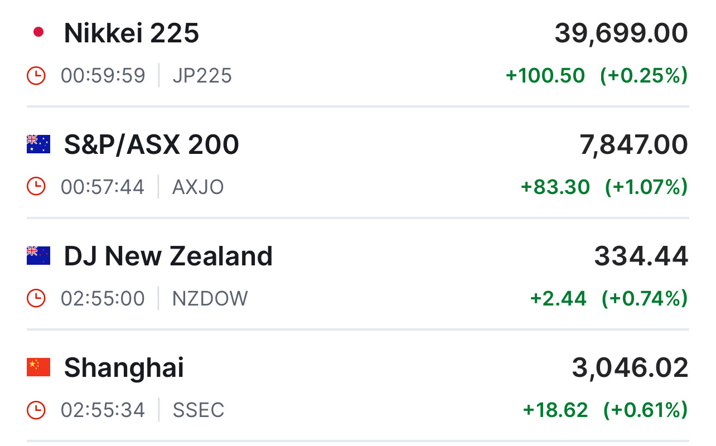Click the Australian flag beside S&P/ASX 200
The width and height of the screenshot is (716, 446).
(38, 144)
